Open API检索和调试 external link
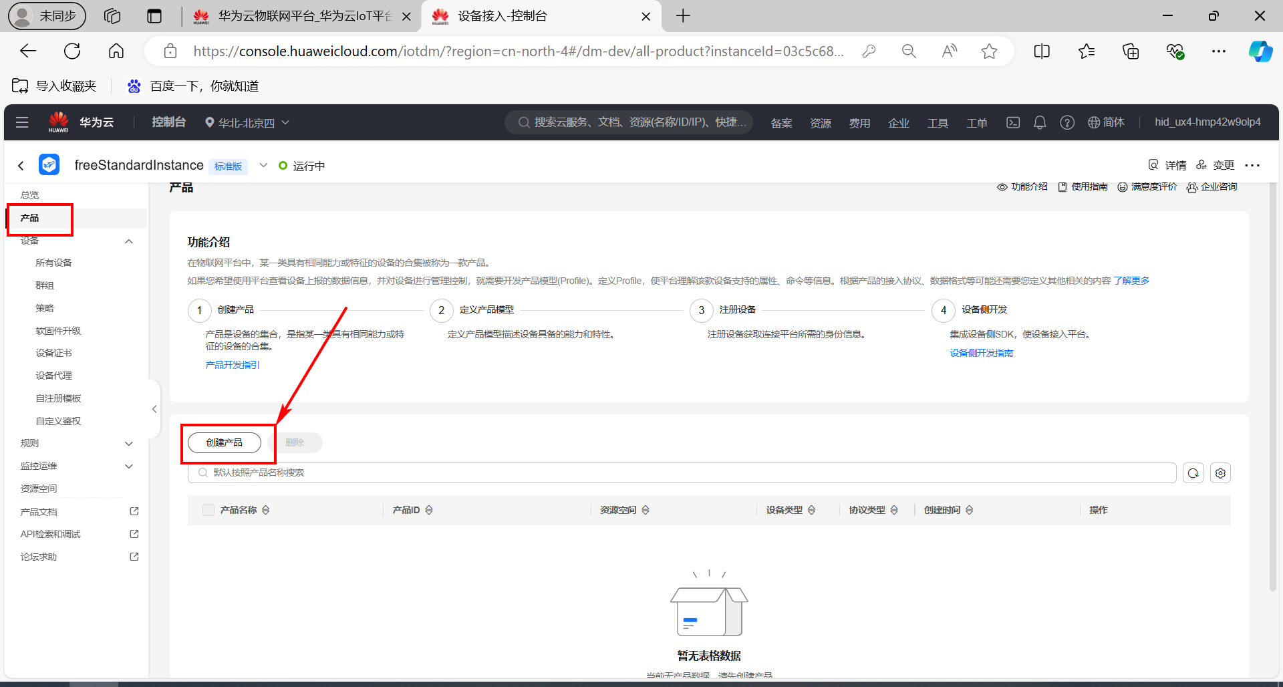The height and width of the screenshot is (687, 1283). (x=79, y=534)
